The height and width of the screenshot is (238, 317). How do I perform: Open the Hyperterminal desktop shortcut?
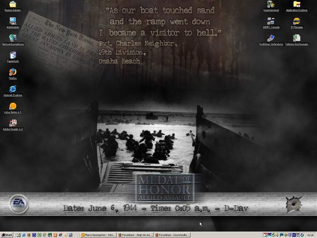(271, 6)
